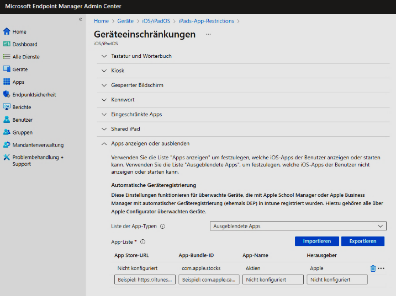Click the App-Bundle-ID input field
This screenshot has height=296, width=396.
pyautogui.click(x=209, y=279)
